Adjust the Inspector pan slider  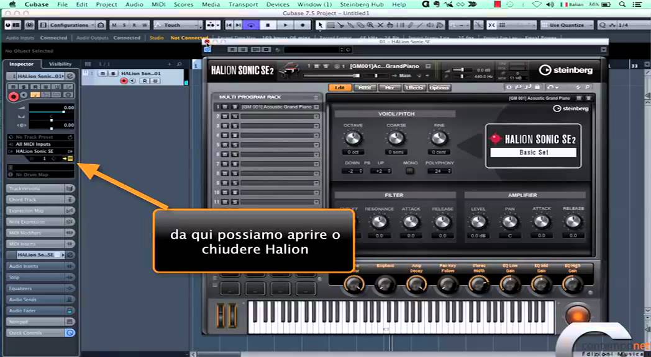(52, 120)
